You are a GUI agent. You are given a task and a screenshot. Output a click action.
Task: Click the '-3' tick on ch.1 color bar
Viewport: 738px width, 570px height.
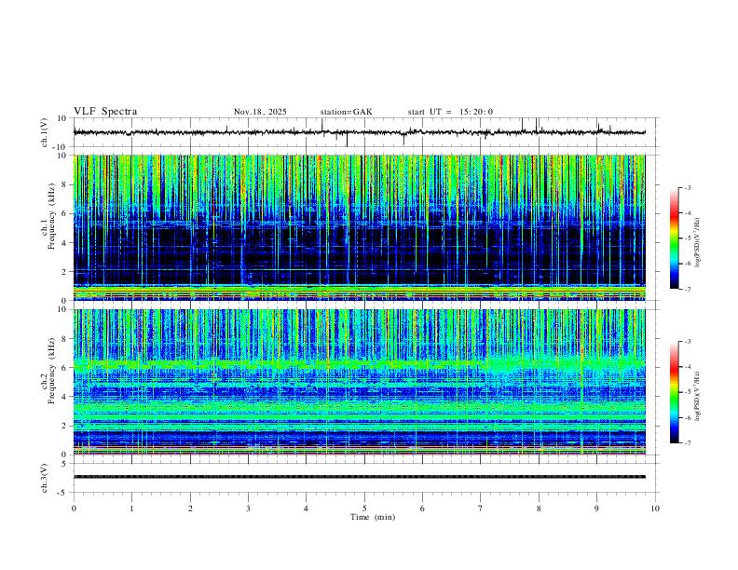[x=688, y=187]
